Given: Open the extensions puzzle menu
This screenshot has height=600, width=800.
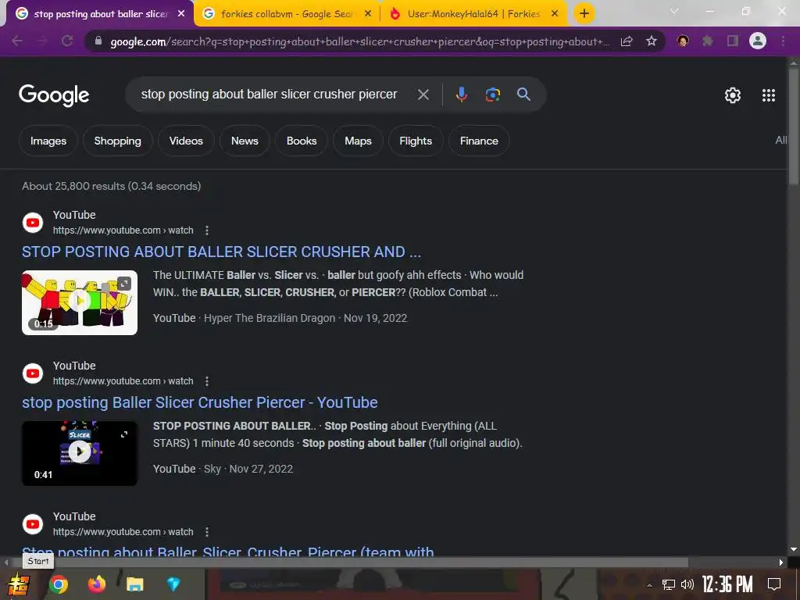Looking at the screenshot, I should (707, 41).
